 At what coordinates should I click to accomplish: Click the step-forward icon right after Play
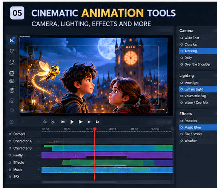tap(81, 122)
